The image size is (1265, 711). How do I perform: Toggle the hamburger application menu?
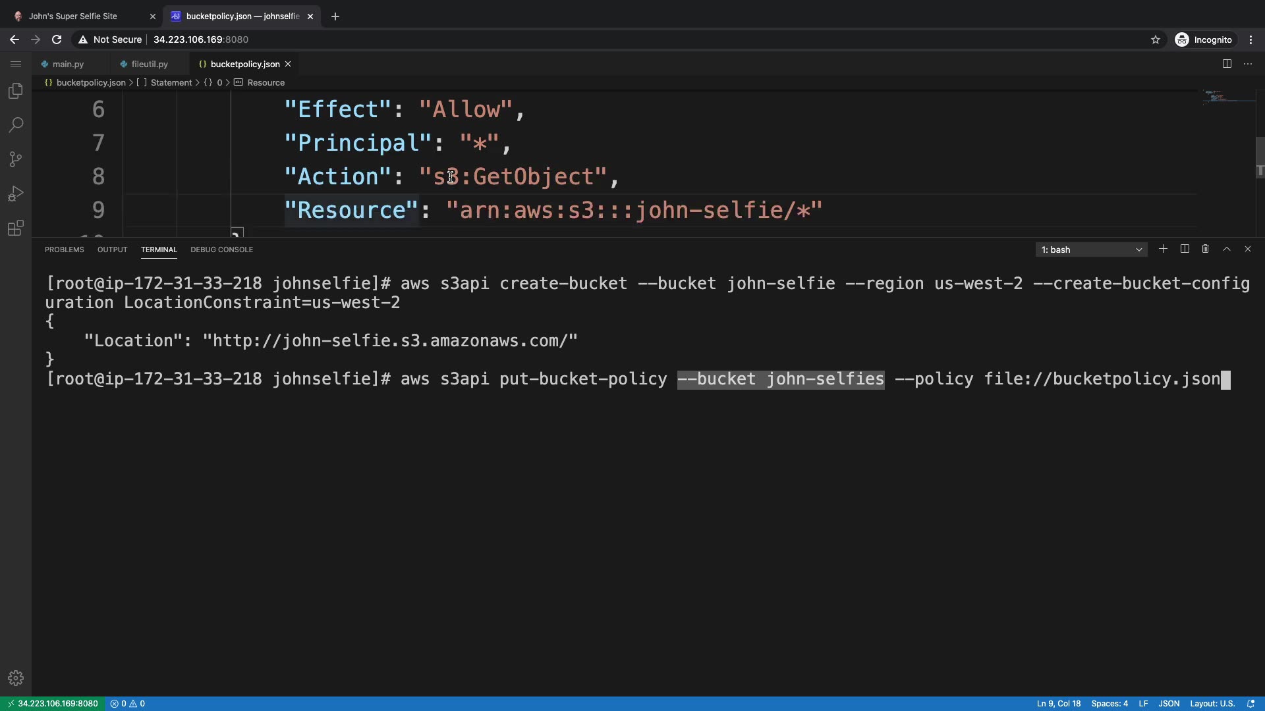tap(16, 64)
